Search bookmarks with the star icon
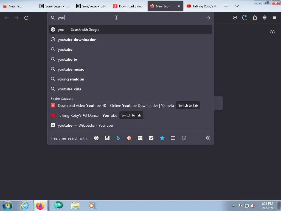The image size is (281, 211). pos(162,138)
